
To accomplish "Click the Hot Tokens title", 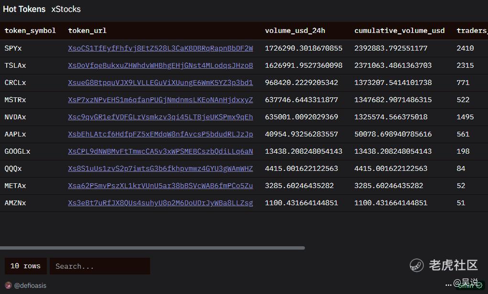I will coord(24,9).
